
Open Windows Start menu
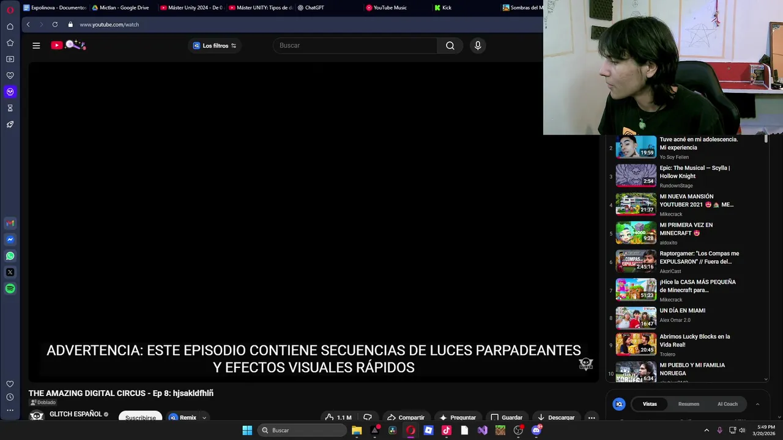pyautogui.click(x=247, y=430)
